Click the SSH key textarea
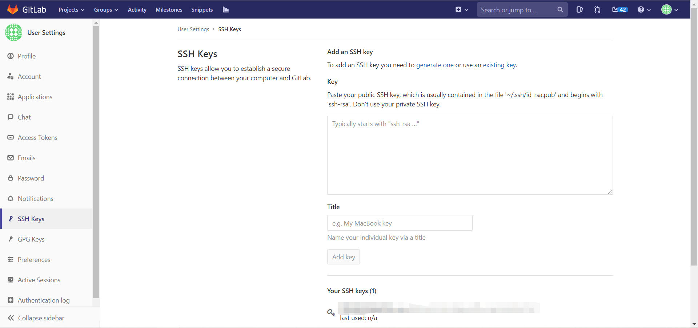Viewport: 698px width, 328px height. (470, 155)
